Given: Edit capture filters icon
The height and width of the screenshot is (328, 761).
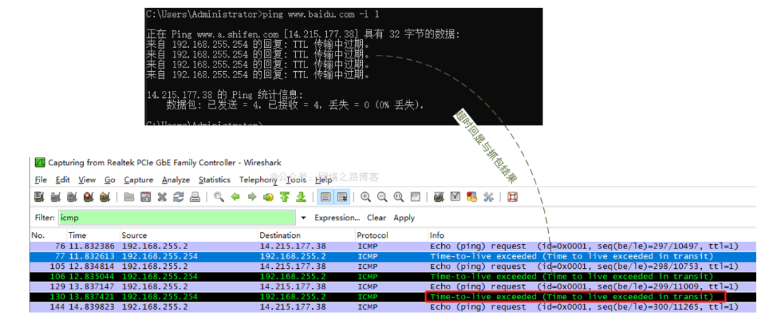Looking at the screenshot, I should (439, 196).
